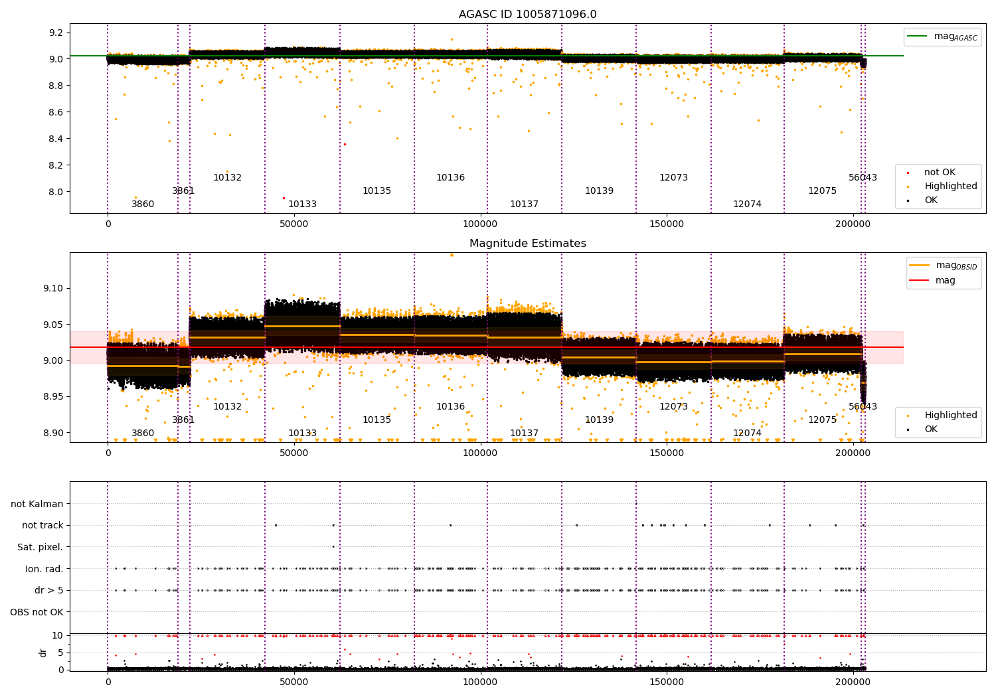The height and width of the screenshot is (697, 996).
Task: Click obsid label 12075 in Magnitude Estimates plot
Action: pyautogui.click(x=822, y=420)
